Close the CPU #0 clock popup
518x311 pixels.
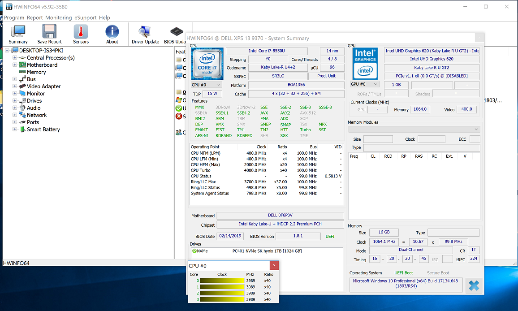[274, 265]
